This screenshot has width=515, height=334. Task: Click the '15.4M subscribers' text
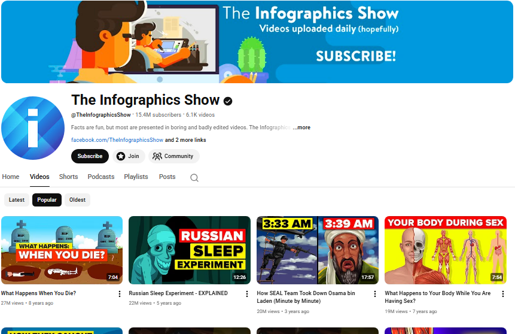click(x=159, y=115)
